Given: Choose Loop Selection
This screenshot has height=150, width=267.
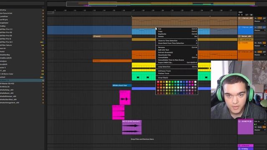Looking at the screenshot, I should pyautogui.click(x=177, y=67).
